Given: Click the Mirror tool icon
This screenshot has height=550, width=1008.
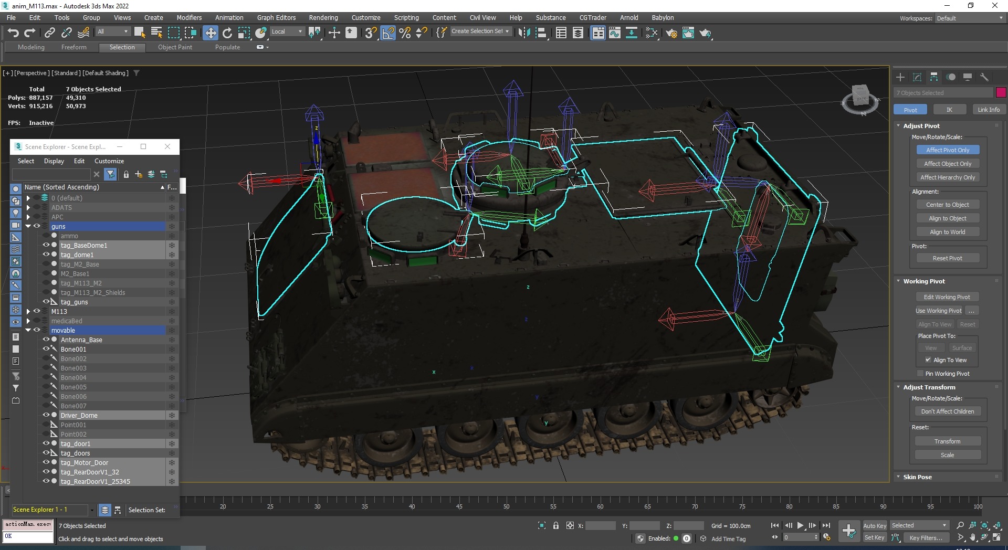Looking at the screenshot, I should (x=524, y=33).
